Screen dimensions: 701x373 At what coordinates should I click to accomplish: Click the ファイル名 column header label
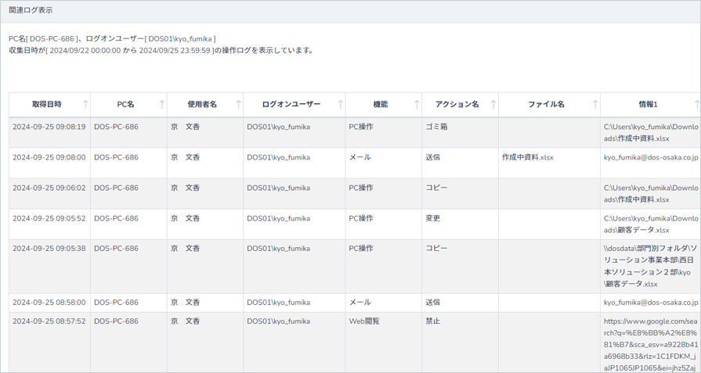(547, 105)
